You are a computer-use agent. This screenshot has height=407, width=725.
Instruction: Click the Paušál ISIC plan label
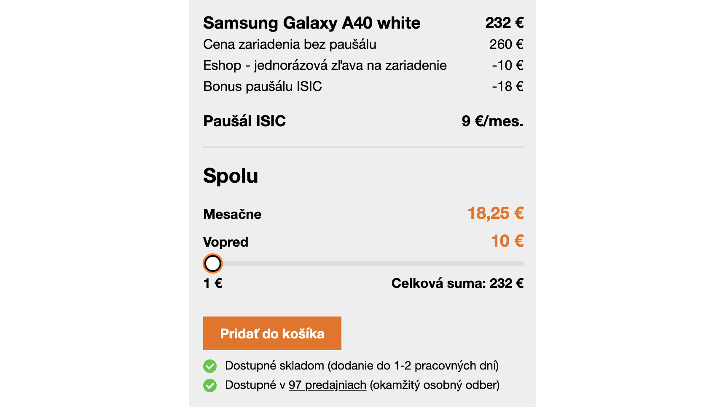tap(244, 121)
